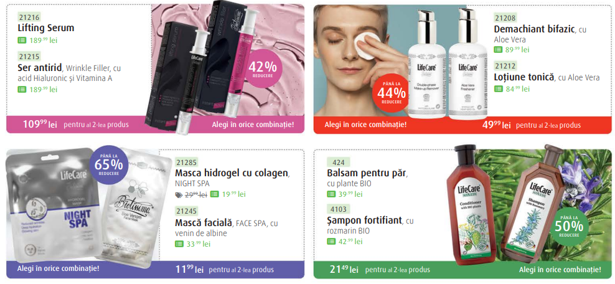Open the Lifting Serum product title

click(x=46, y=28)
